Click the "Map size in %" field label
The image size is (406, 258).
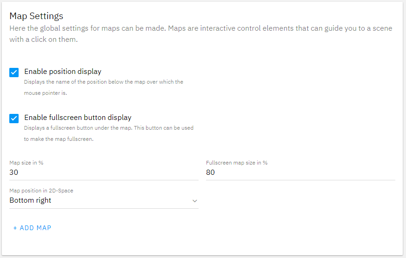(x=27, y=163)
